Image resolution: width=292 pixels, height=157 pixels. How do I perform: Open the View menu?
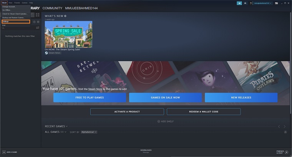click(x=10, y=3)
